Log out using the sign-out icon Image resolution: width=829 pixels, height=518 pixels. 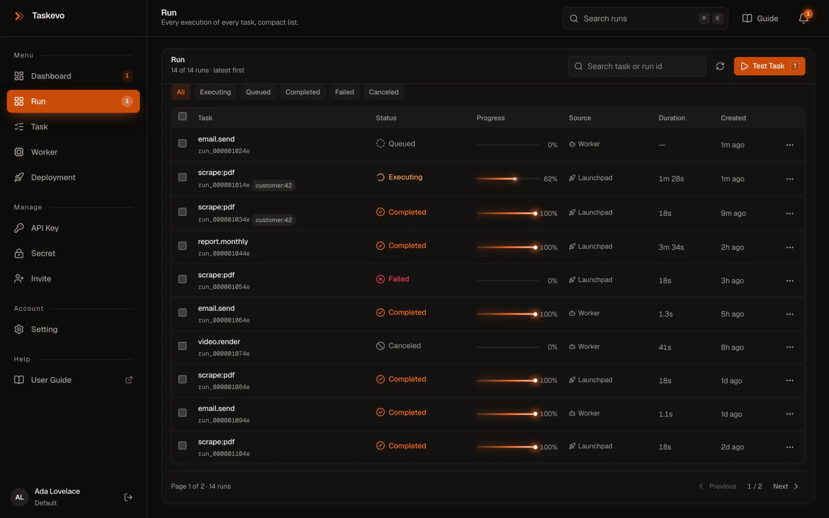pyautogui.click(x=128, y=497)
